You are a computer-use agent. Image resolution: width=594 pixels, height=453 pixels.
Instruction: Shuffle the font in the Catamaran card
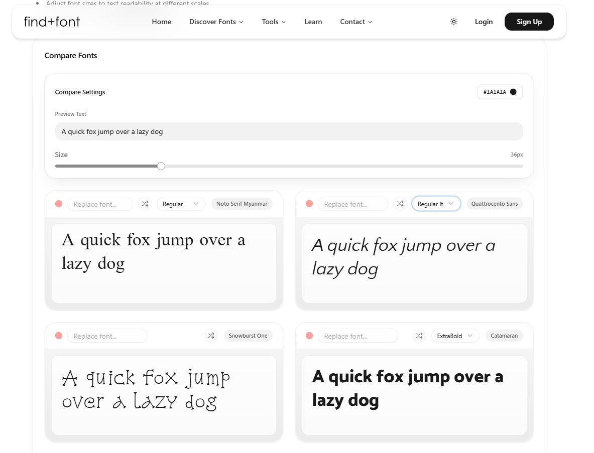[x=419, y=336]
